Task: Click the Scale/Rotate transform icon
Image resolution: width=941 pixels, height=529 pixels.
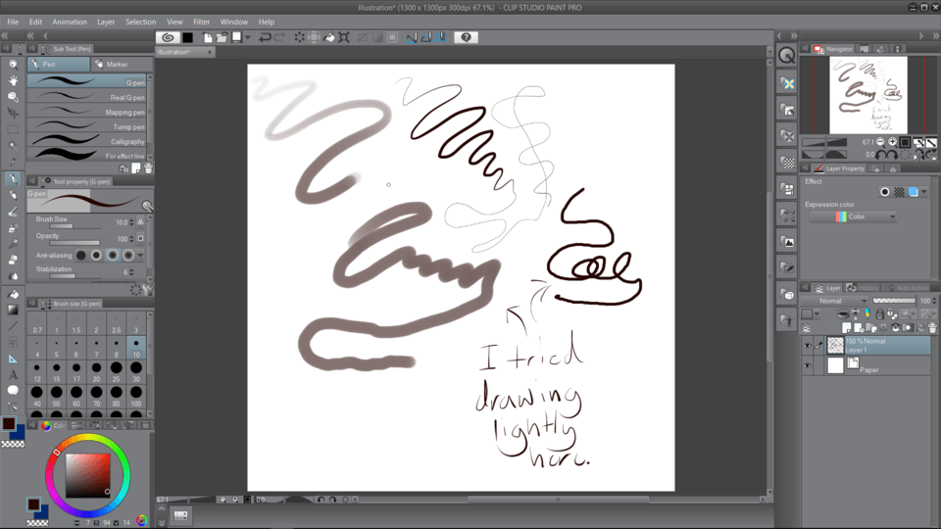Action: 344,37
